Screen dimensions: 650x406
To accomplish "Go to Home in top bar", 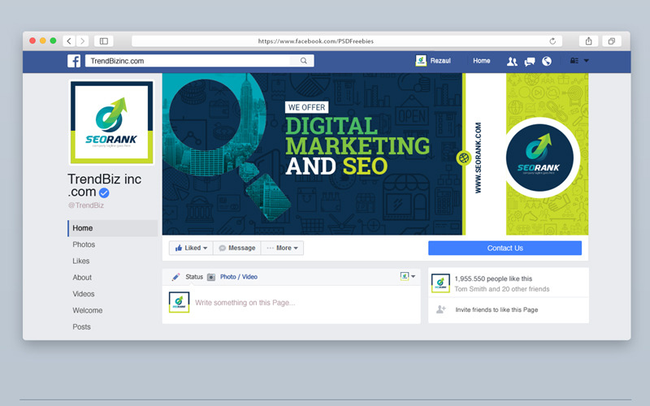I will (x=481, y=60).
